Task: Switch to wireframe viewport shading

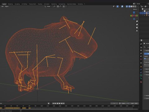Action: point(129,7)
